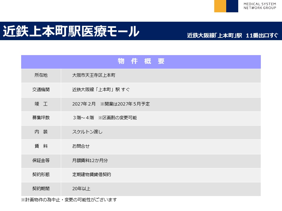Select the 所在地 label cell
282x211 pixels.
tap(41, 75)
